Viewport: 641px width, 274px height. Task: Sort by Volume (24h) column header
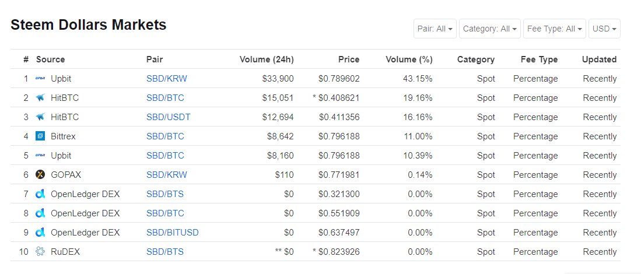(x=267, y=59)
